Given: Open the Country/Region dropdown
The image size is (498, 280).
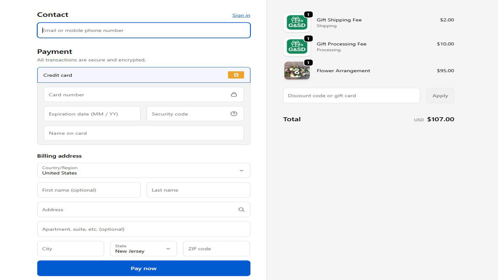Looking at the screenshot, I should tap(143, 170).
